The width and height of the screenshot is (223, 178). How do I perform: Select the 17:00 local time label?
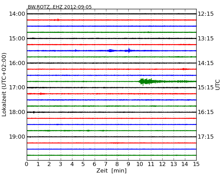pos(17,87)
